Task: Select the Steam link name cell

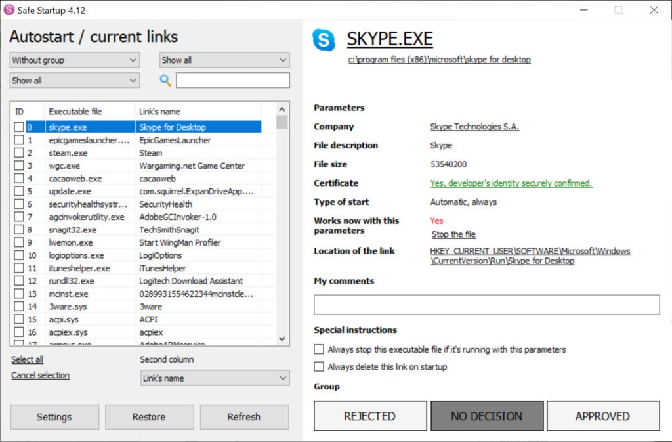Action: pyautogui.click(x=150, y=153)
